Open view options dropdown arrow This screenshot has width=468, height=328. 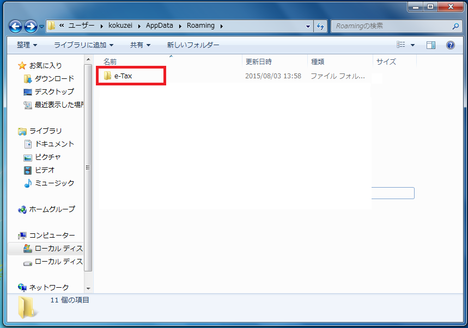413,45
